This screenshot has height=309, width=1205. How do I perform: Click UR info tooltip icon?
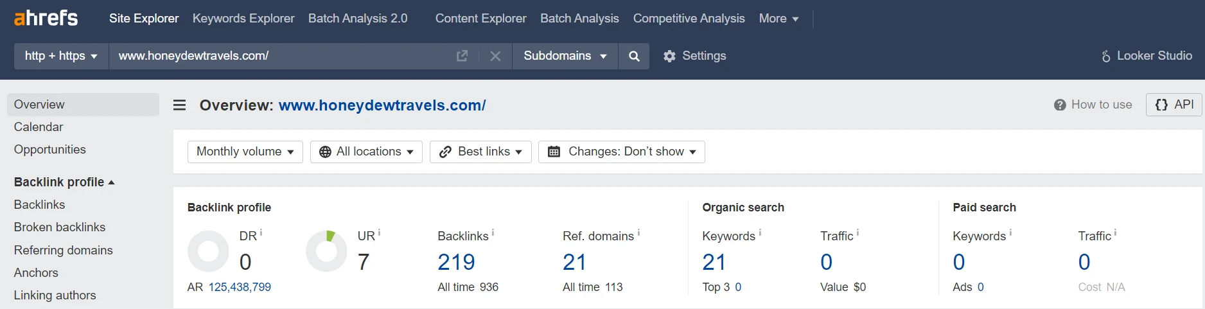(379, 233)
